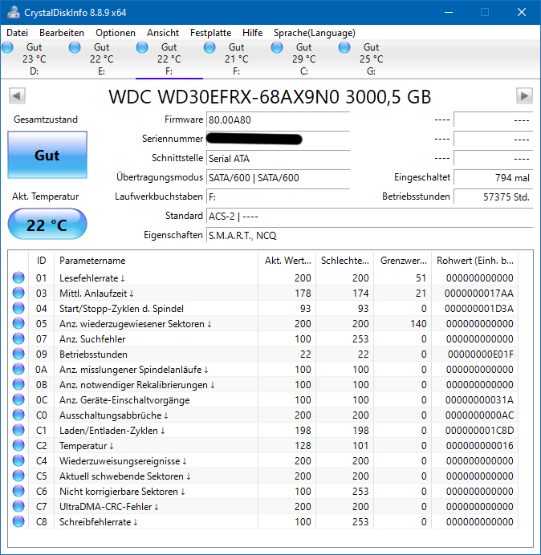This screenshot has width=541, height=555.
Task: Select drive F: tab at 21 °C
Action: point(236,59)
